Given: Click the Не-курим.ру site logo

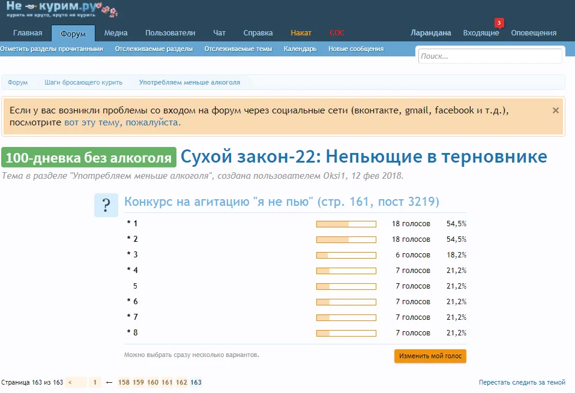Looking at the screenshot, I should click(x=62, y=9).
